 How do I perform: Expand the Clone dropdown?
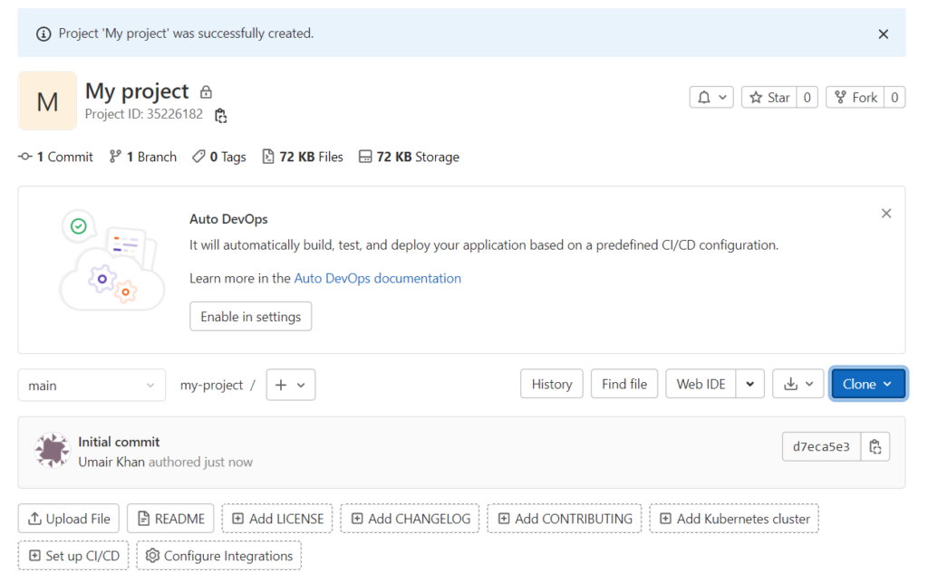pos(867,384)
